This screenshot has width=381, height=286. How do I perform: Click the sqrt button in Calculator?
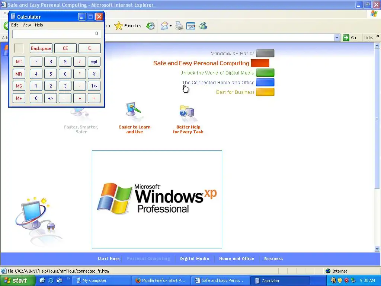click(x=94, y=62)
